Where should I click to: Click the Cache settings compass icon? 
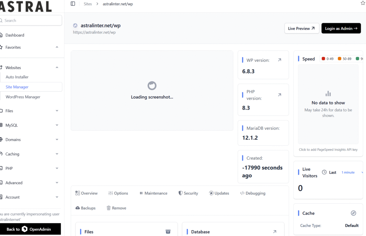[353, 213]
